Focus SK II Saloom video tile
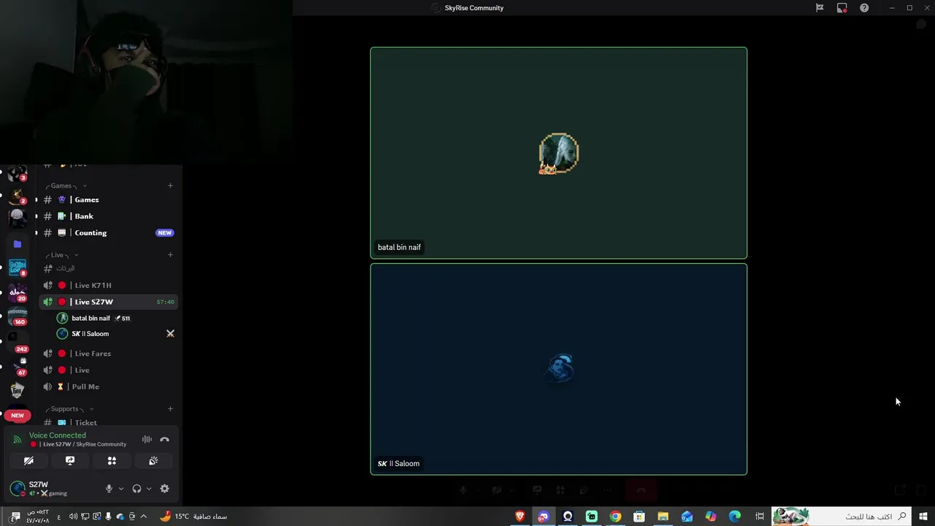The height and width of the screenshot is (526, 935). 559,369
